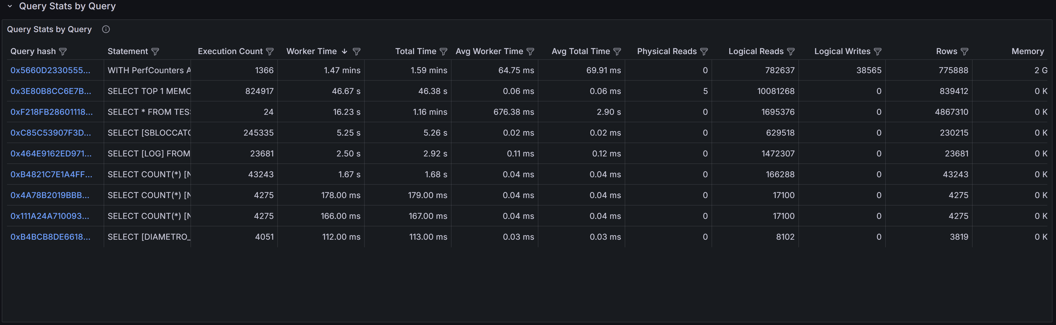The image size is (1056, 325).
Task: Open the Avg Worker Time filter
Action: coord(532,51)
